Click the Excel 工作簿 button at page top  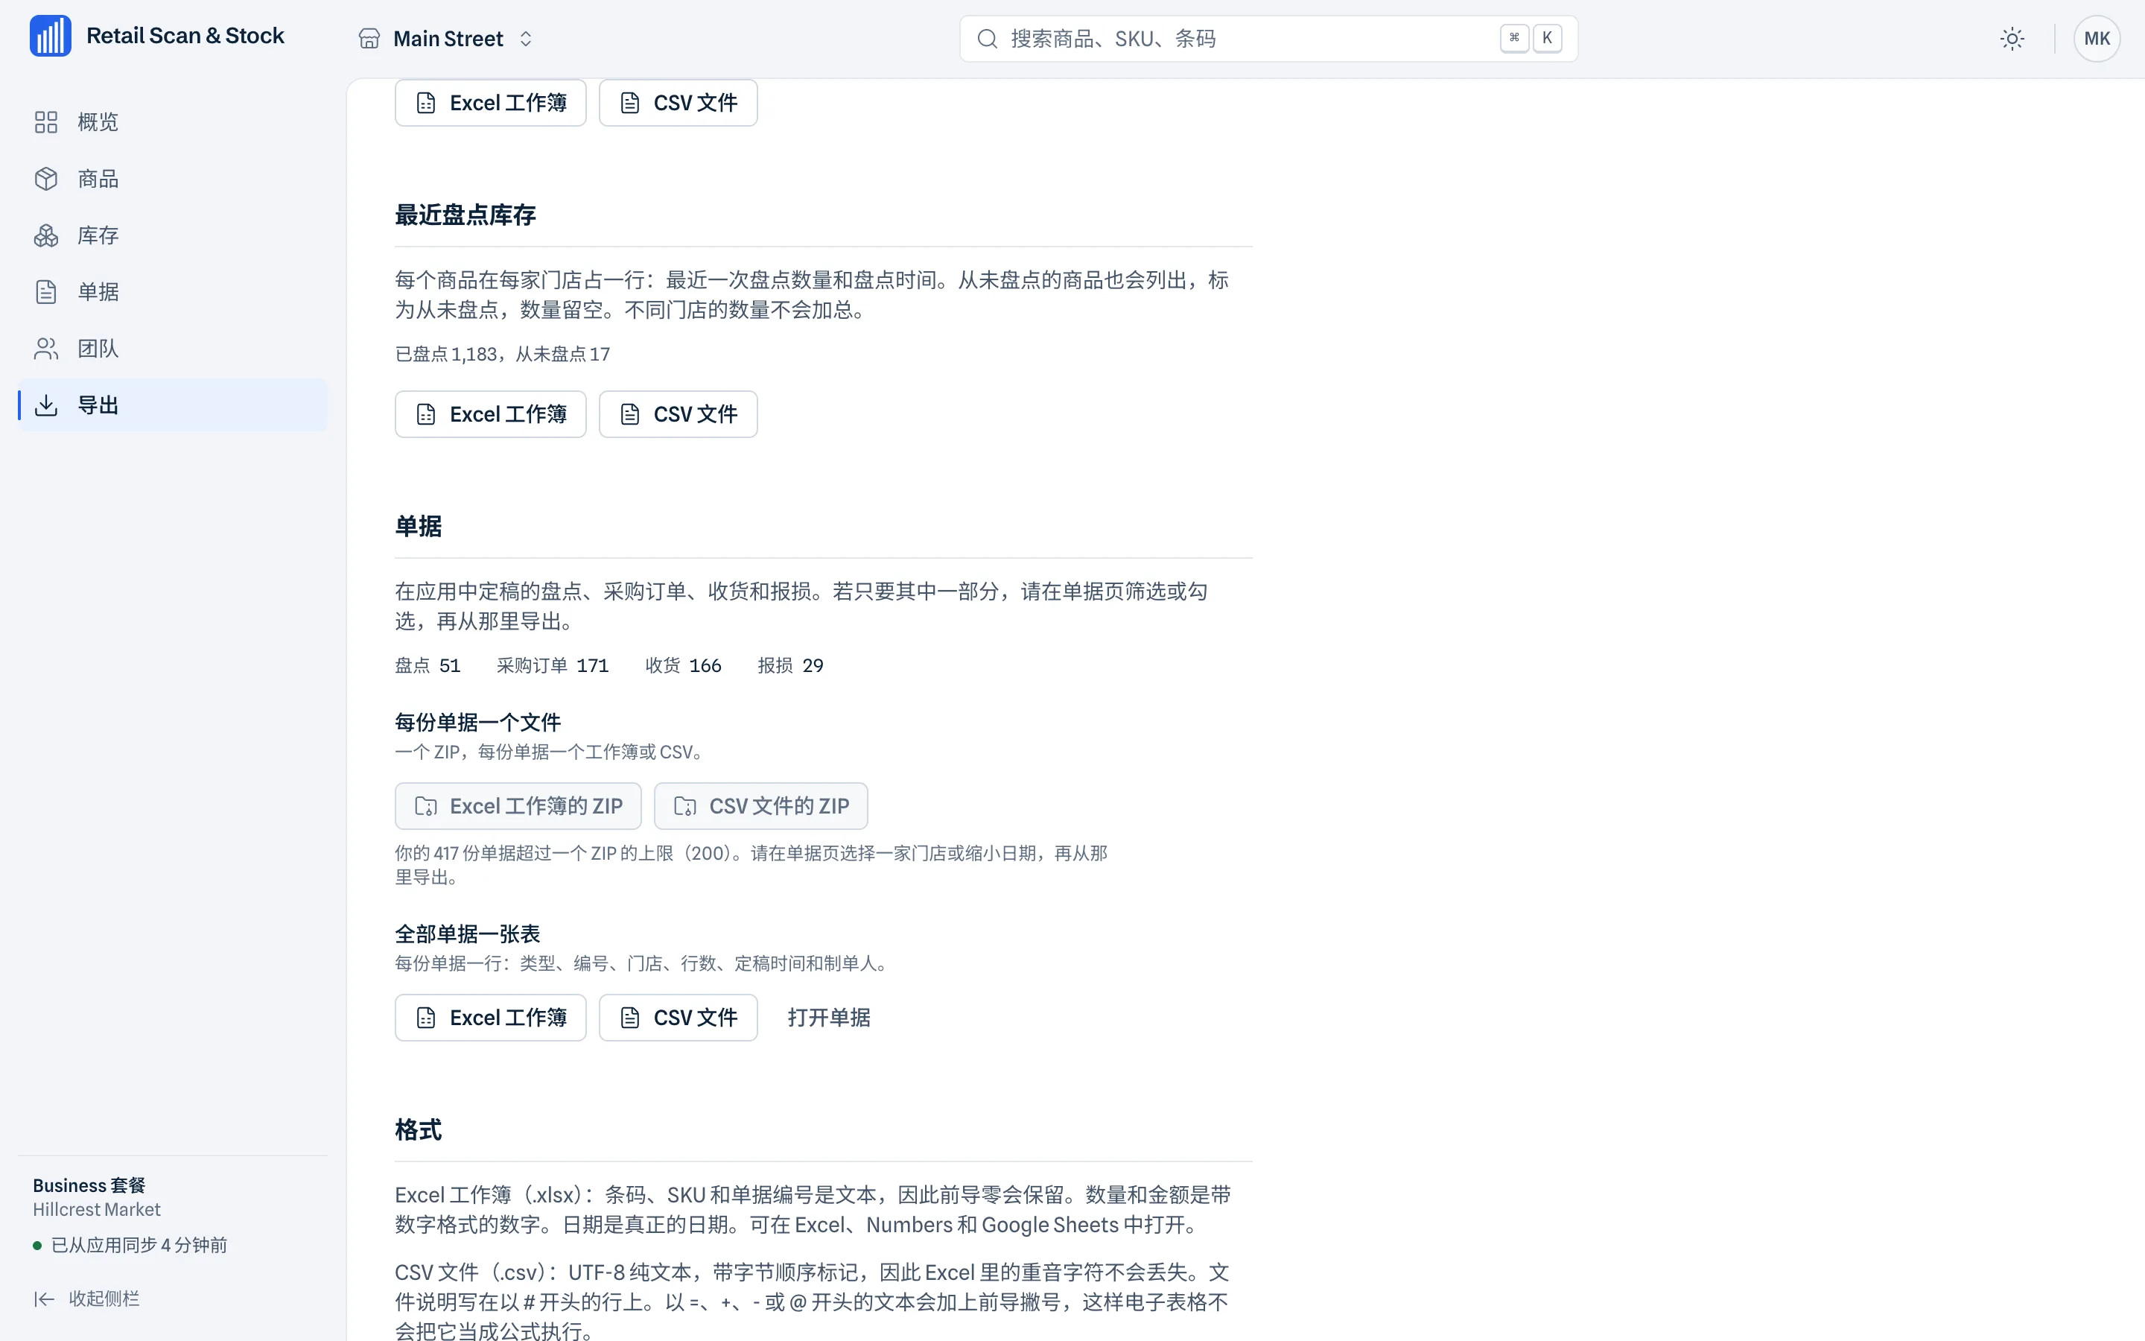(490, 103)
